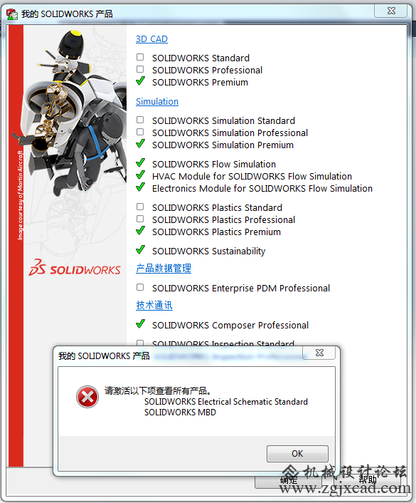Click green checkmark beside SOLIDWORKS Sustainability
Image resolution: width=416 pixels, height=503 pixels.
pyautogui.click(x=140, y=249)
